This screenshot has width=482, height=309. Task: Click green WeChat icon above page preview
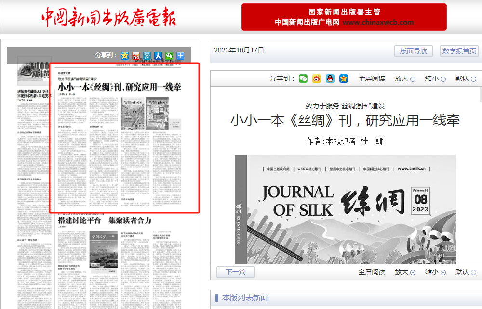169,55
